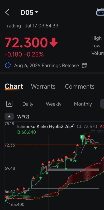Select the Weekly timeframe

pos(54,104)
